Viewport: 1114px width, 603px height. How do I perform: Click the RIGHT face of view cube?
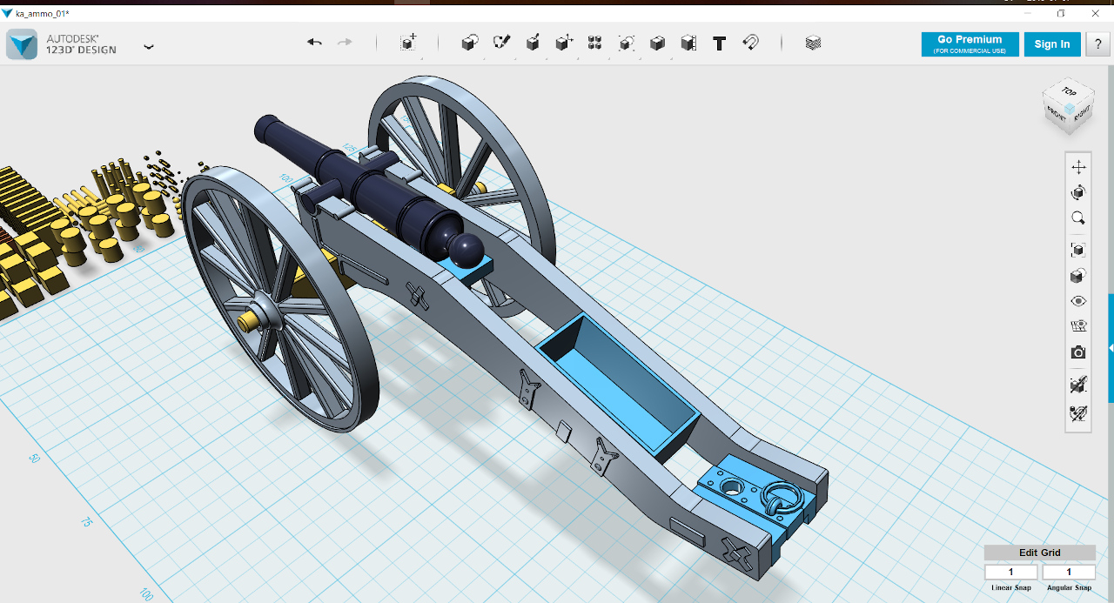click(1081, 113)
